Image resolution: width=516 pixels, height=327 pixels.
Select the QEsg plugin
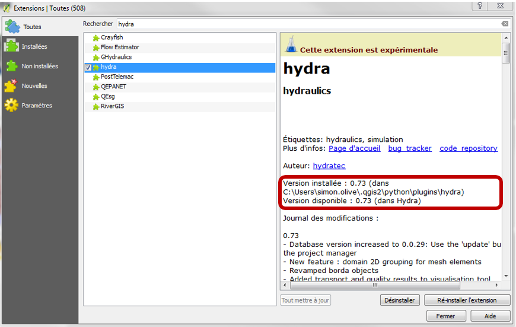[x=180, y=97]
